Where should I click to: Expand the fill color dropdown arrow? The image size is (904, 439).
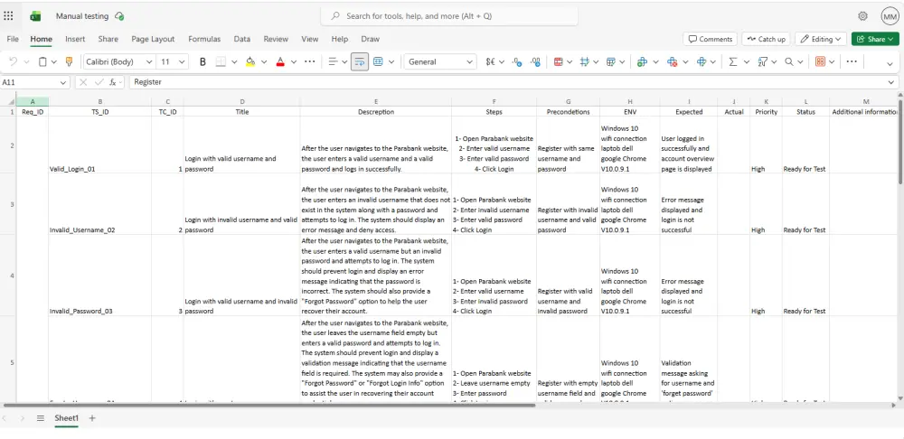coord(264,62)
